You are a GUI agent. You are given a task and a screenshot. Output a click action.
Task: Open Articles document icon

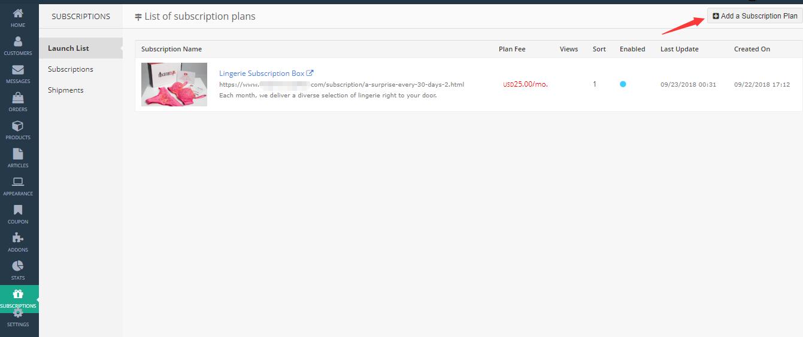pyautogui.click(x=18, y=154)
